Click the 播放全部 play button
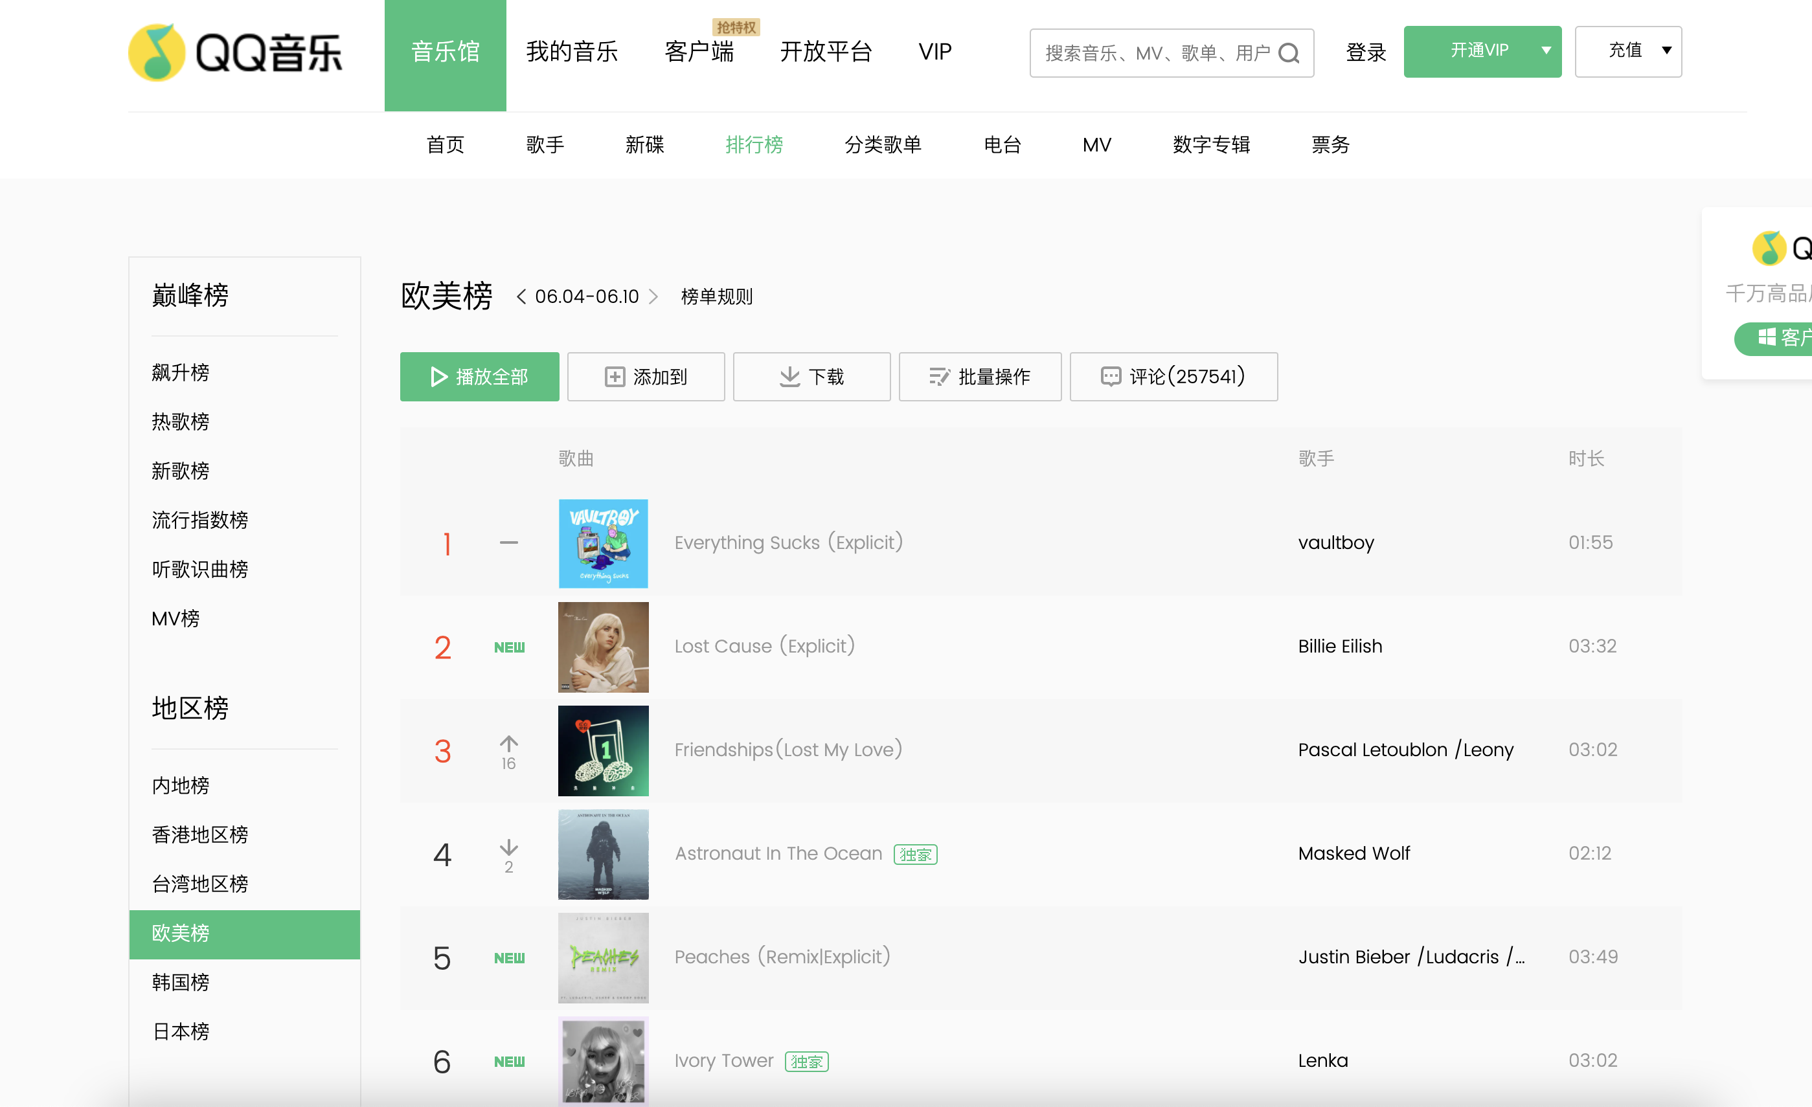This screenshot has width=1812, height=1107. pyautogui.click(x=479, y=376)
